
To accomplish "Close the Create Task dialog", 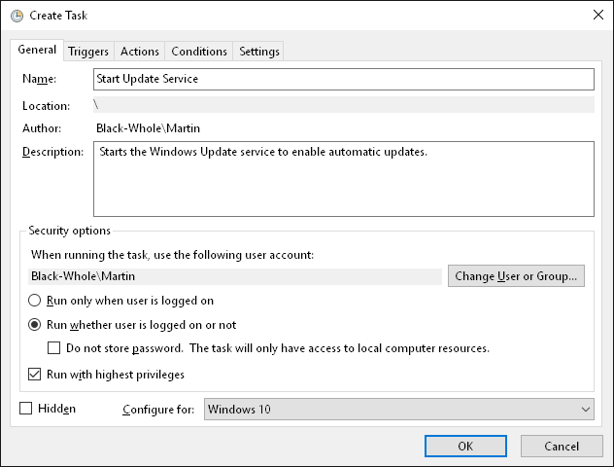I will coord(597,15).
